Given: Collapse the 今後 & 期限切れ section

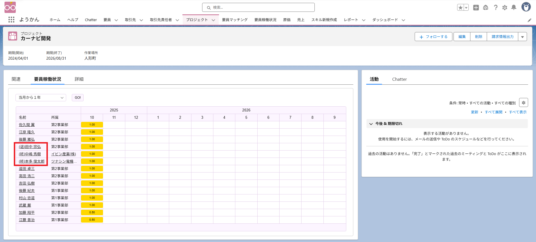Looking at the screenshot, I should coord(371,124).
